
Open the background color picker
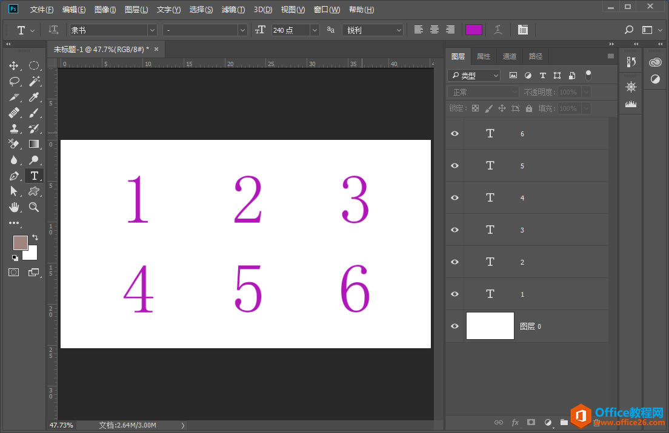tap(33, 255)
